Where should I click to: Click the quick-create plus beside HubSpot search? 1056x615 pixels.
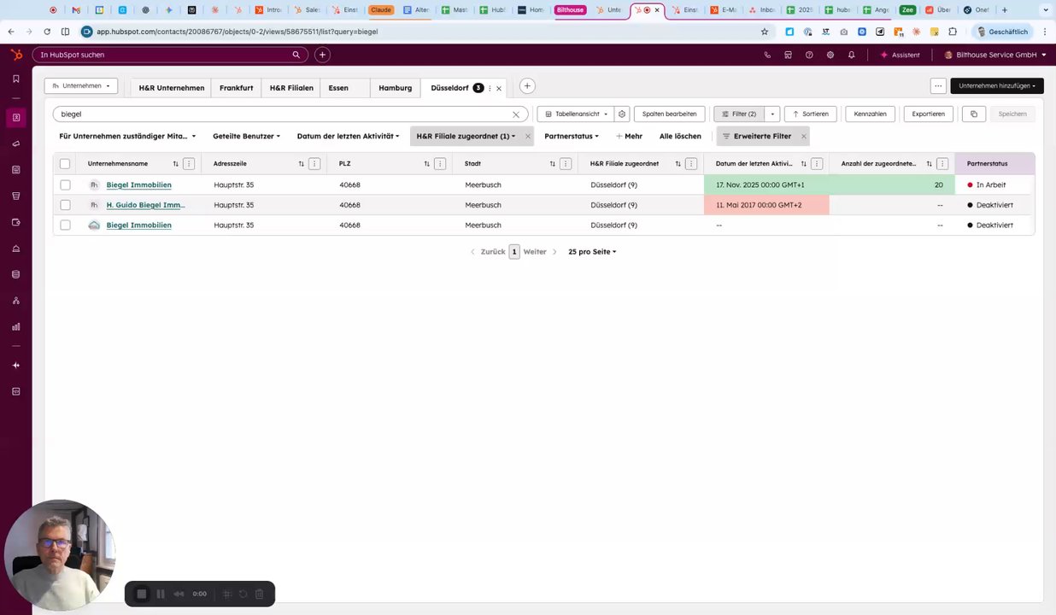[x=322, y=55]
